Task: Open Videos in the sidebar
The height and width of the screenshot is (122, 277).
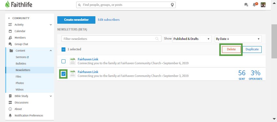Action: (x=20, y=90)
